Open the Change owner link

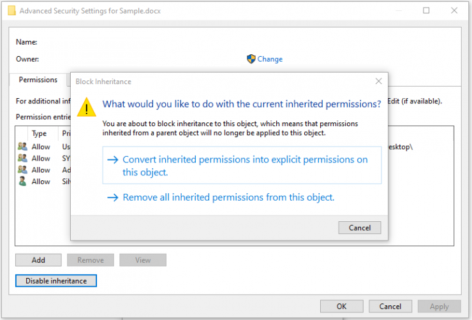tap(270, 59)
